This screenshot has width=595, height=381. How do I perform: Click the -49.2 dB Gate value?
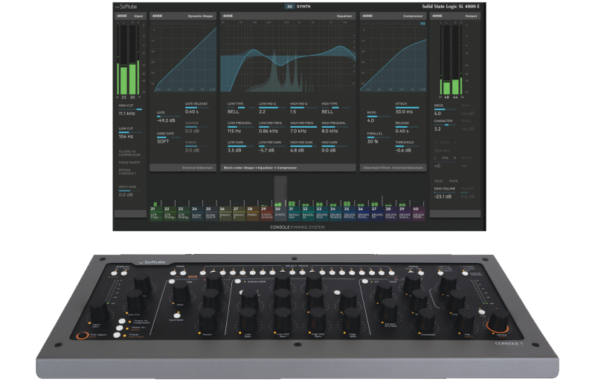[x=166, y=120]
